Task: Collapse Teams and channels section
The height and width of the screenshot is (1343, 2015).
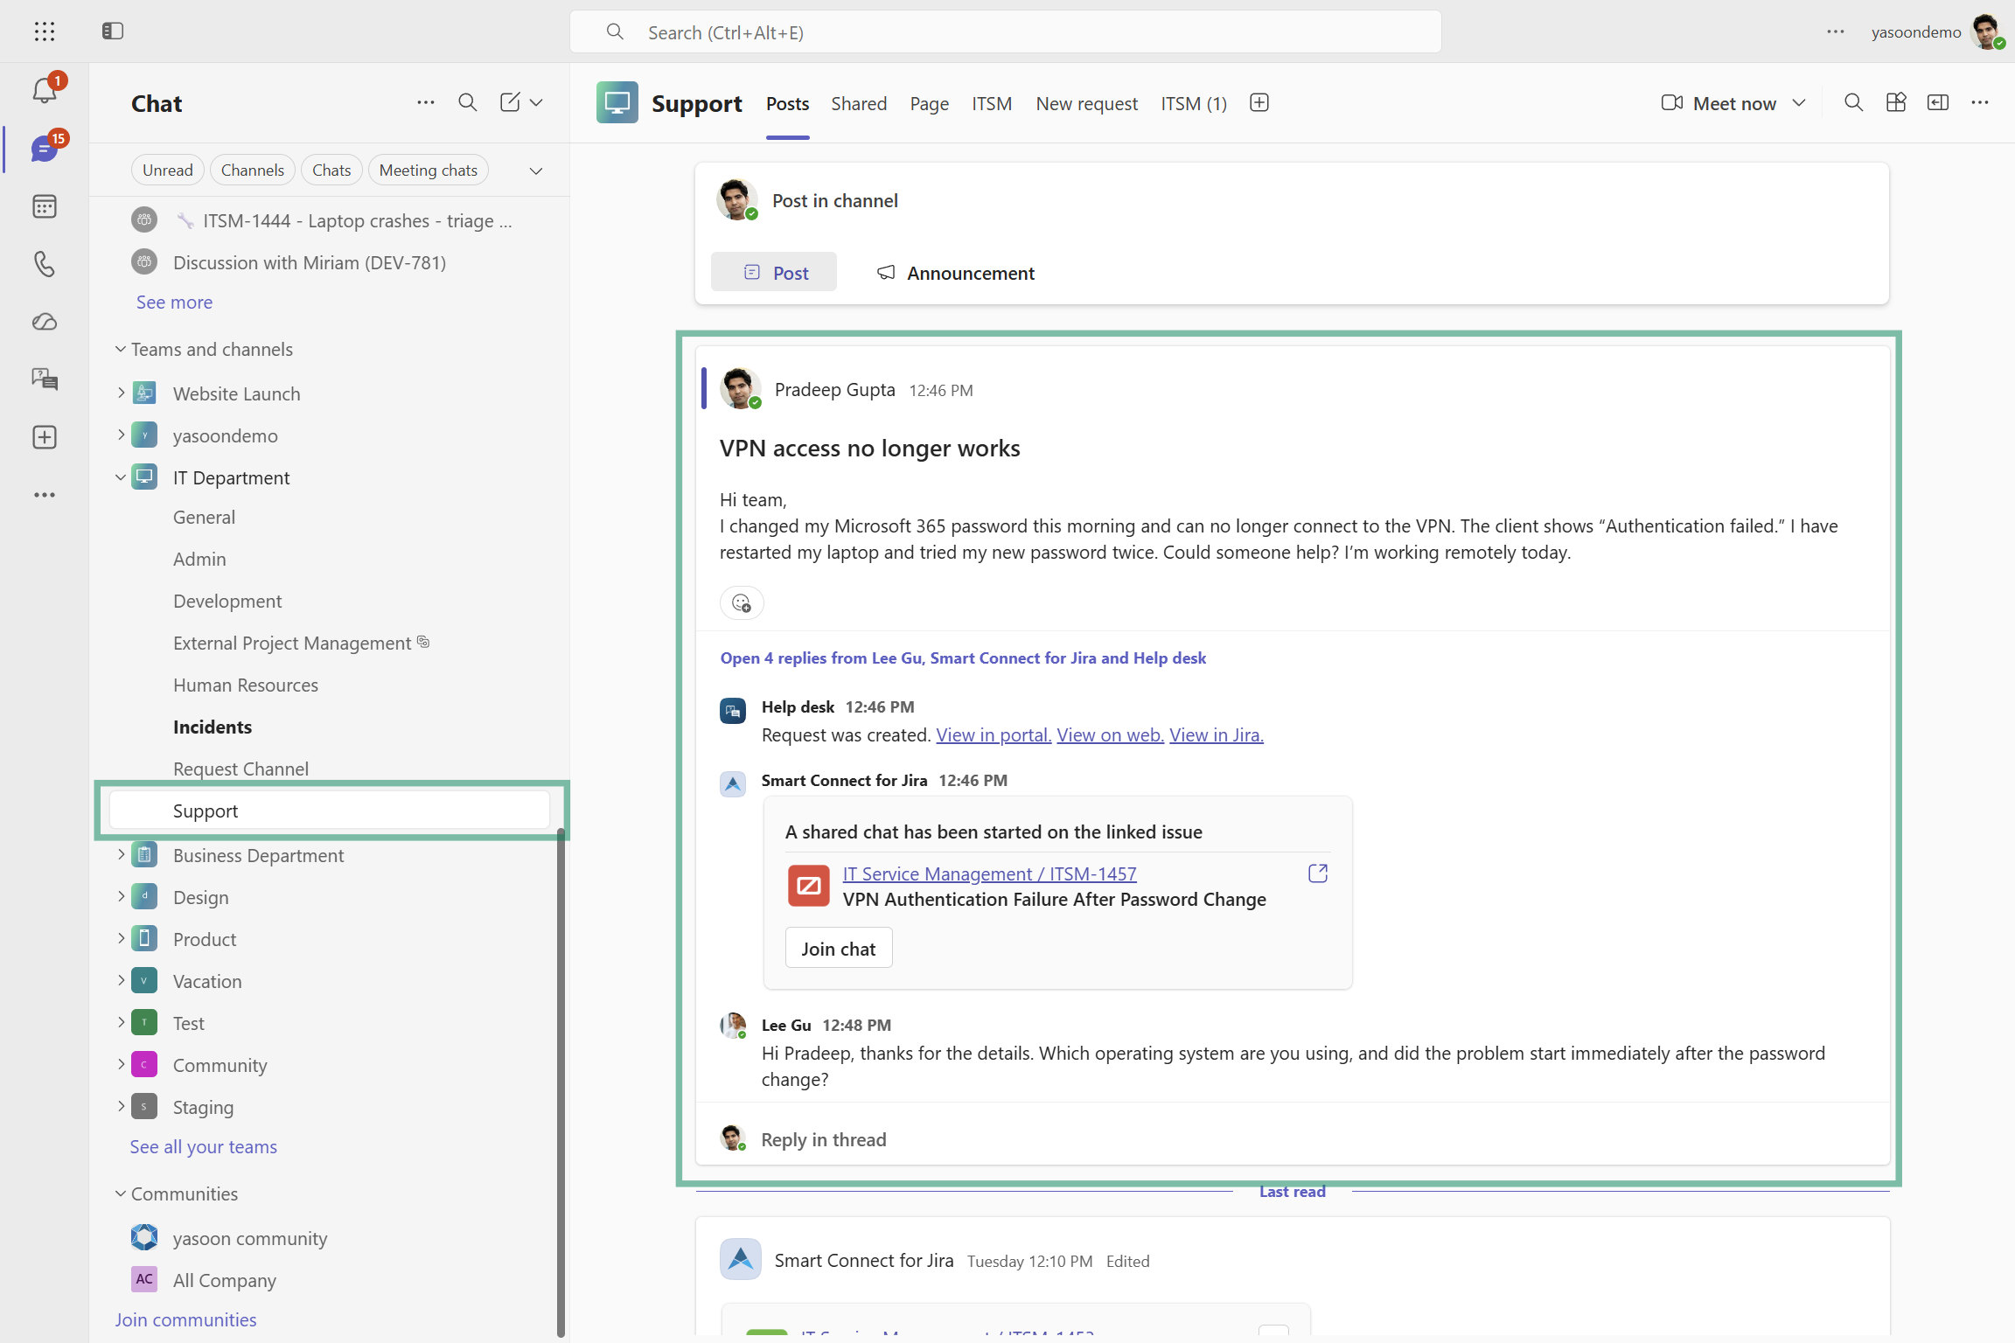Action: pos(121,349)
